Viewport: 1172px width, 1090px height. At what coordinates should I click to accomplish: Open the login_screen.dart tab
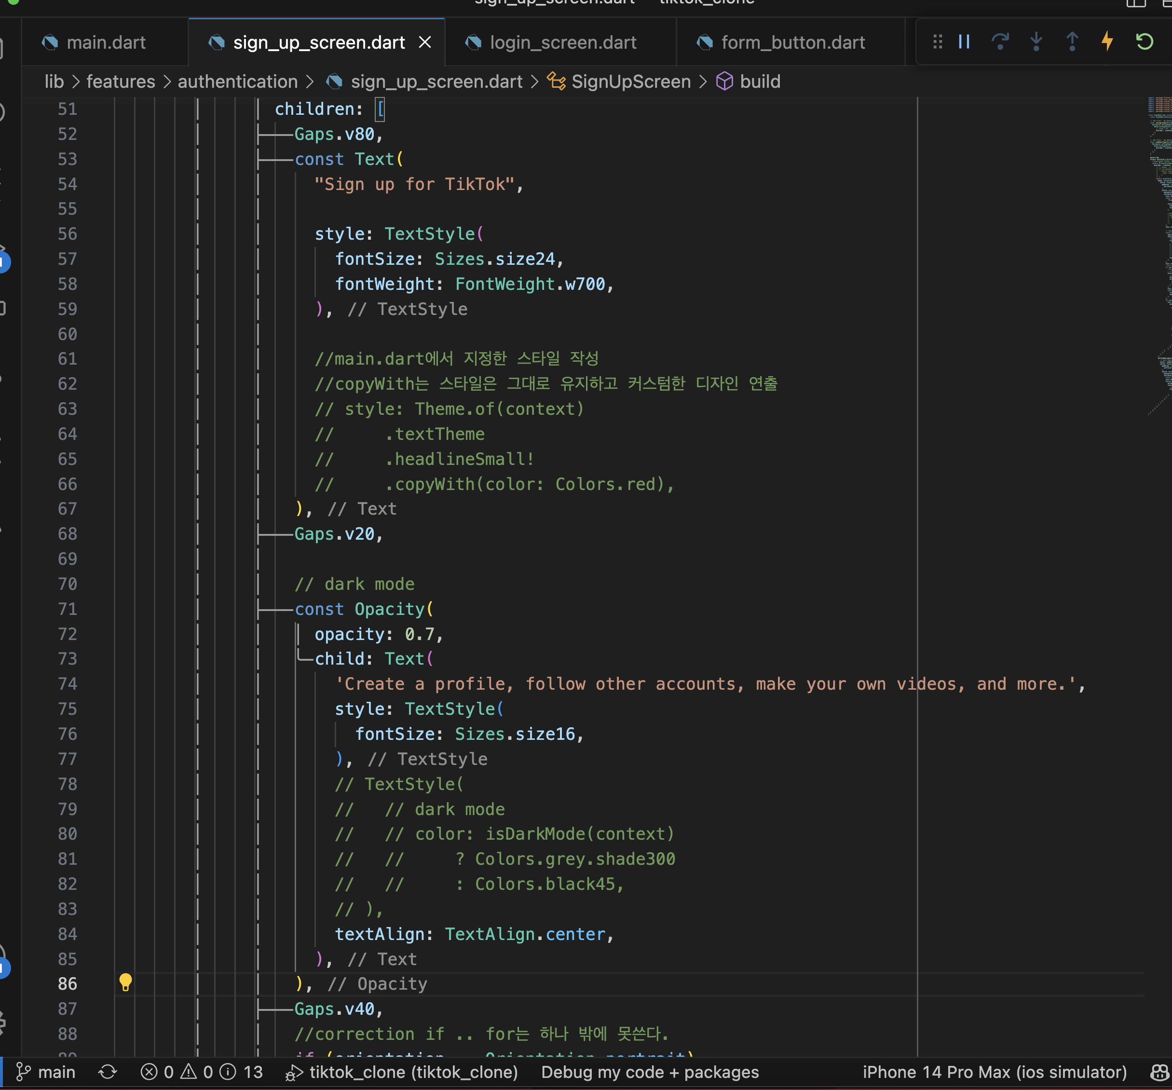[x=562, y=42]
